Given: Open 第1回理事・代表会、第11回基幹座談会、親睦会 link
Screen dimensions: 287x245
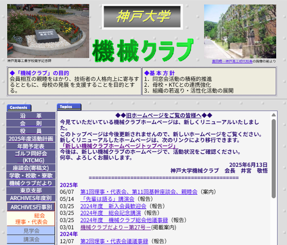Looking at the screenshot, I should point(139,192).
